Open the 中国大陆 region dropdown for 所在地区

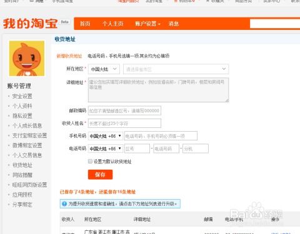point(104,69)
